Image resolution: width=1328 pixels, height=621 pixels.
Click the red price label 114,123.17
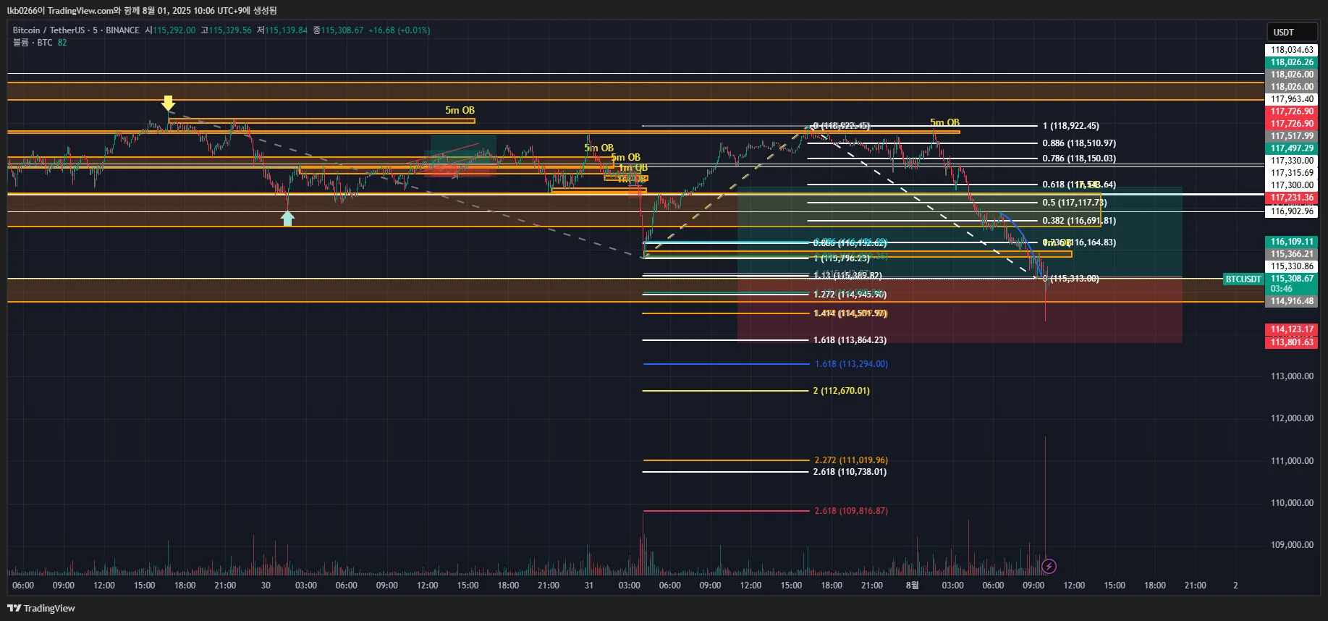1292,329
